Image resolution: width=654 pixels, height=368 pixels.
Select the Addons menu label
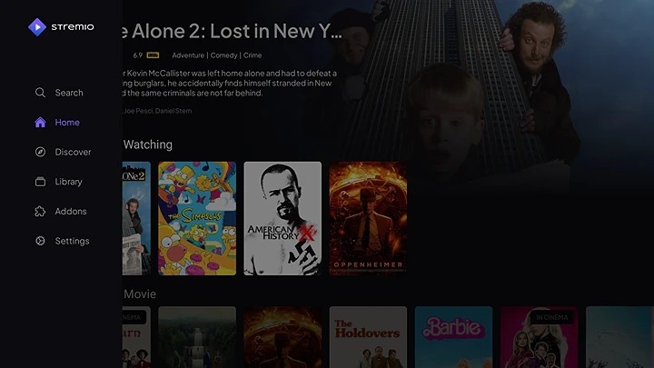(71, 211)
